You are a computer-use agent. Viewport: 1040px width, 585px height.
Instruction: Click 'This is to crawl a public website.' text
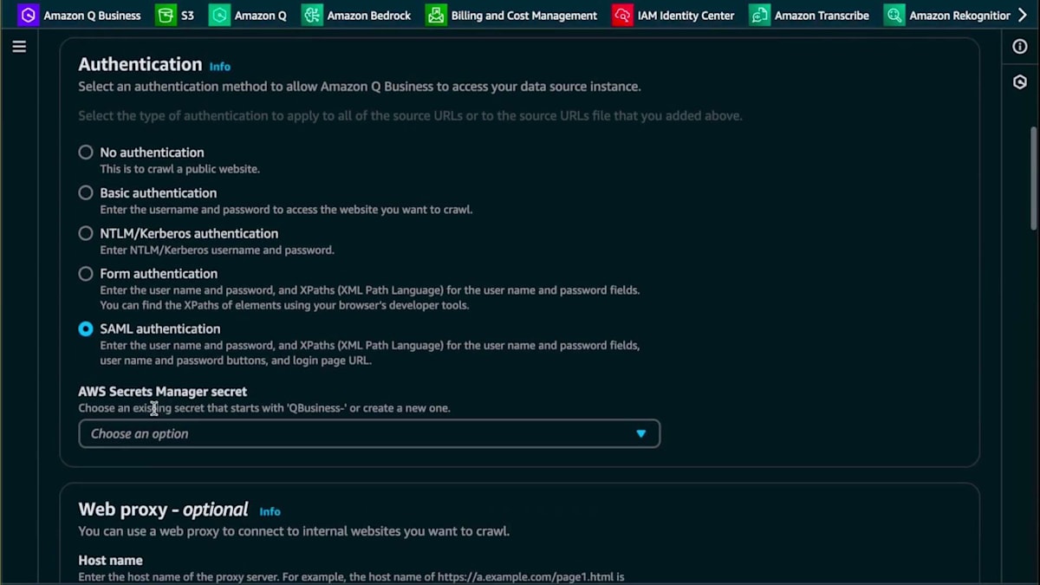click(179, 169)
